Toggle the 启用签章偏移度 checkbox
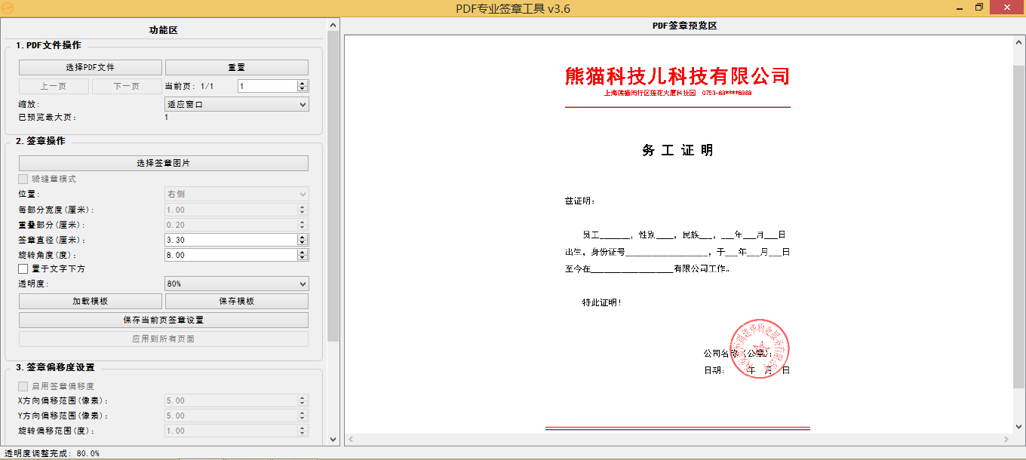 click(23, 386)
